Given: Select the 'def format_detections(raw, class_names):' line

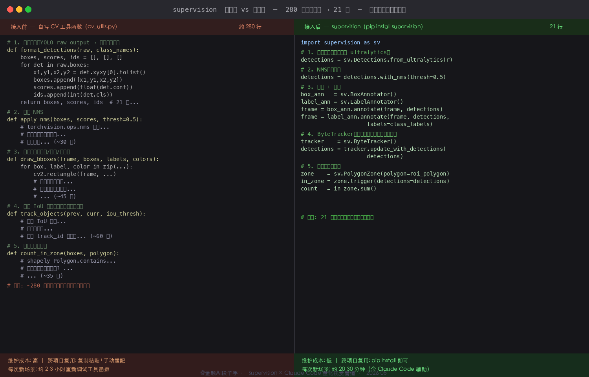Looking at the screenshot, I should 73,50.
